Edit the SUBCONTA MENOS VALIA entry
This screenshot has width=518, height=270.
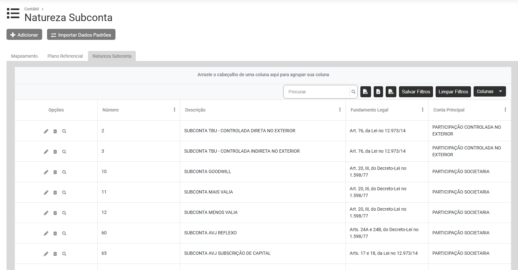point(46,213)
